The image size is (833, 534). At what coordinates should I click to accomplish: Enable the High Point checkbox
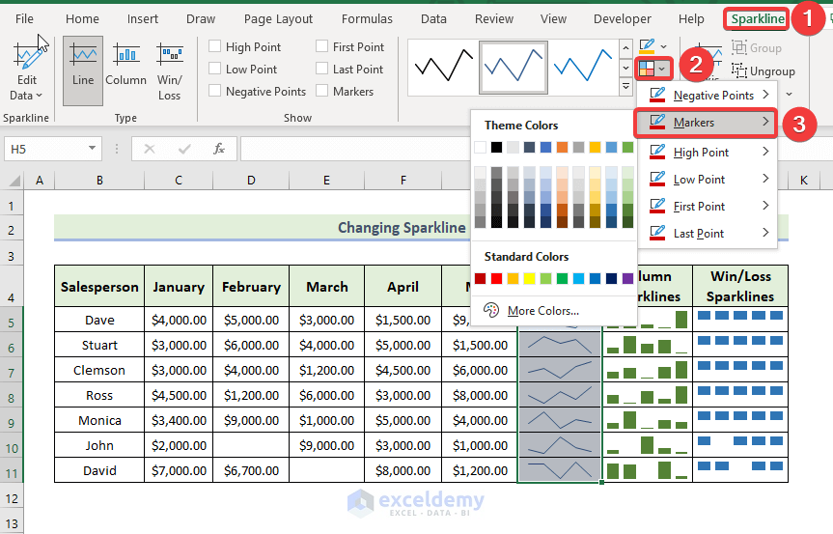214,46
